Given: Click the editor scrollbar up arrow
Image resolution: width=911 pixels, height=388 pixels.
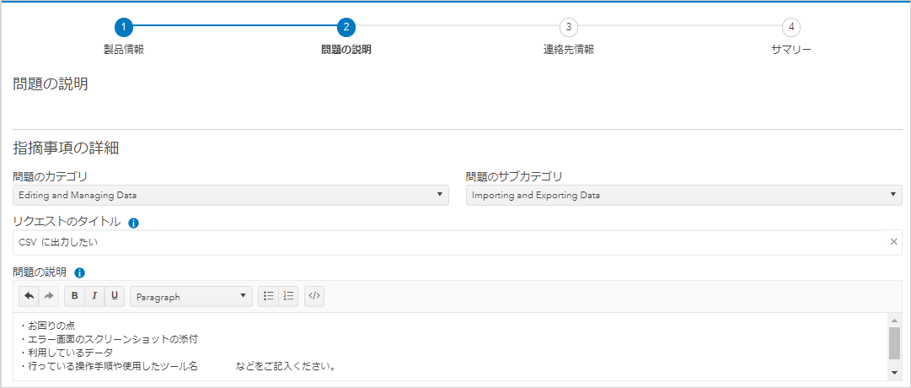Looking at the screenshot, I should (895, 320).
